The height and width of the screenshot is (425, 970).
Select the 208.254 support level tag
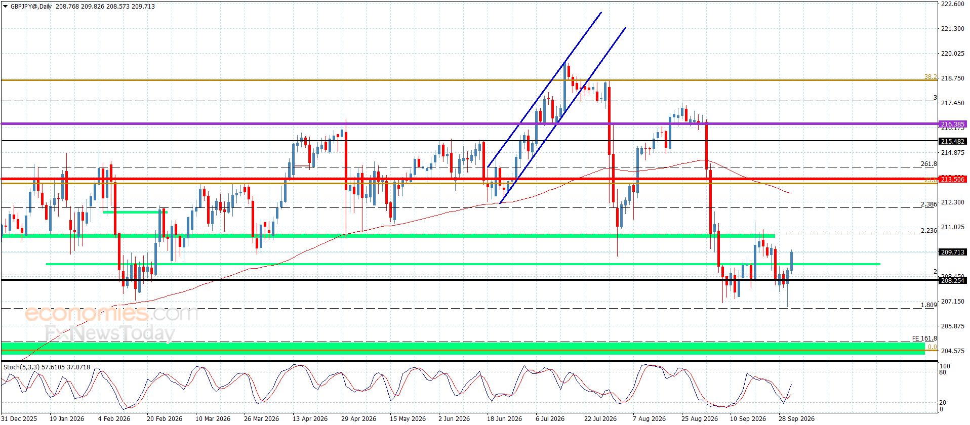(952, 280)
